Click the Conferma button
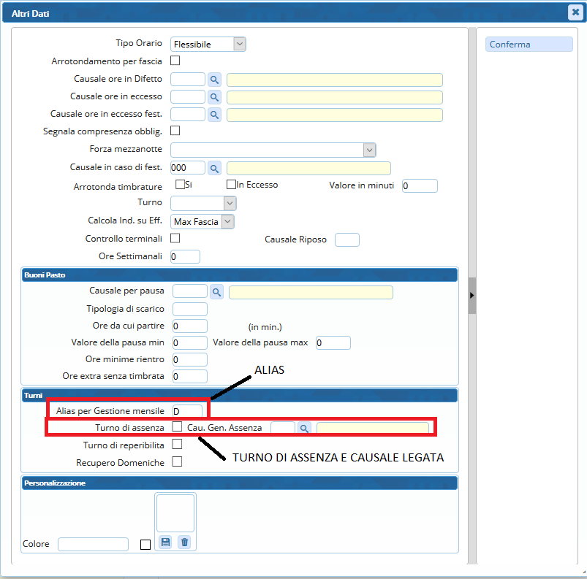Viewport: 587px width, 579px height. 529,45
